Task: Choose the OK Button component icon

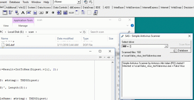Action: pos(41,13)
